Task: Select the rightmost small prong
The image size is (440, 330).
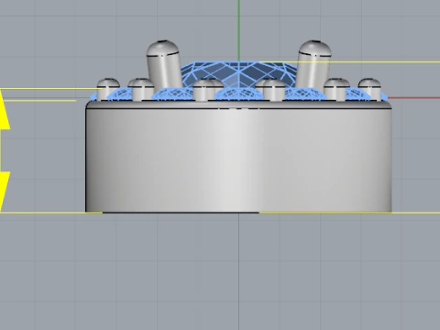Action: [369, 89]
